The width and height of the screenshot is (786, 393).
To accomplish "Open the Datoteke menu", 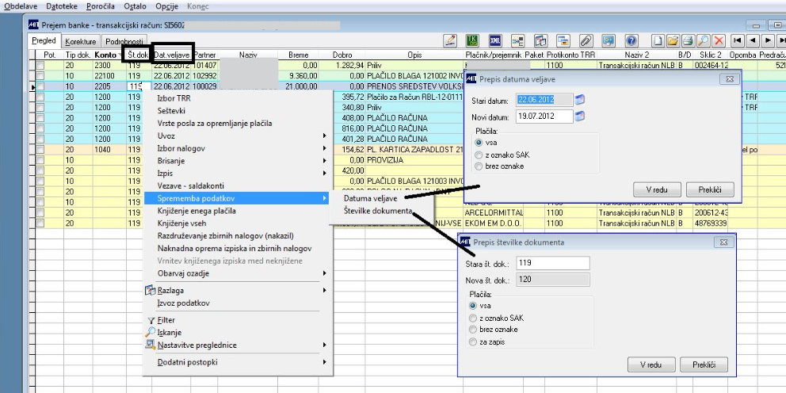I will 62,6.
